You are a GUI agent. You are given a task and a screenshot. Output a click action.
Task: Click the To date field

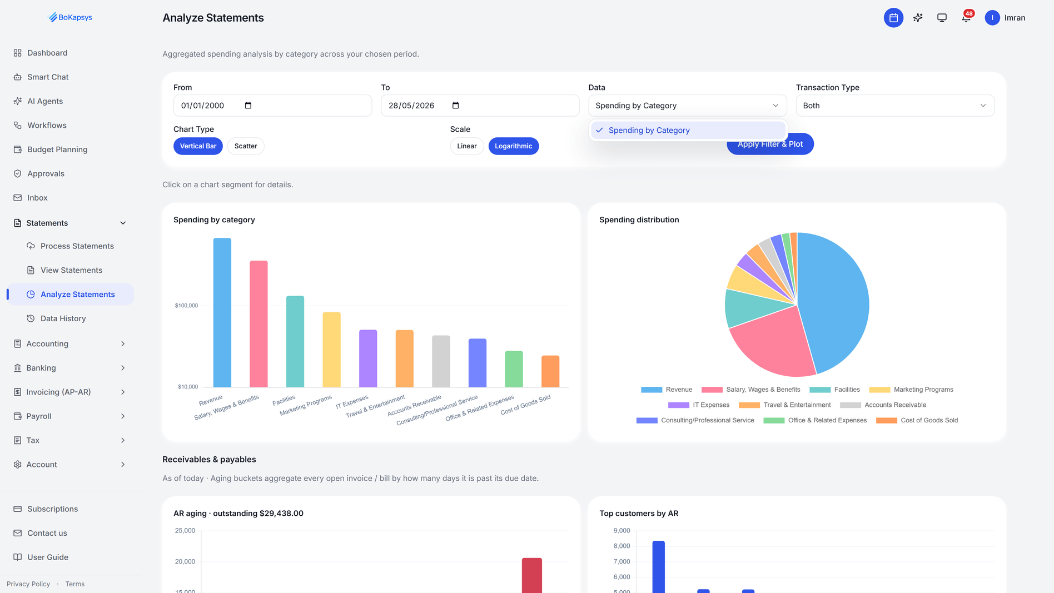coord(480,106)
